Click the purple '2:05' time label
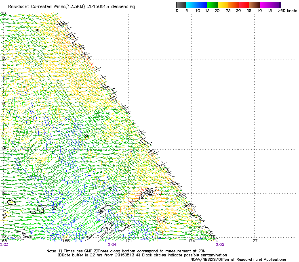 coord(220,245)
